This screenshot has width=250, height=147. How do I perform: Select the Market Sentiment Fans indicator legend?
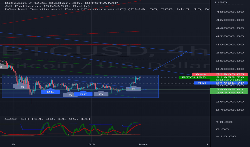(107, 9)
